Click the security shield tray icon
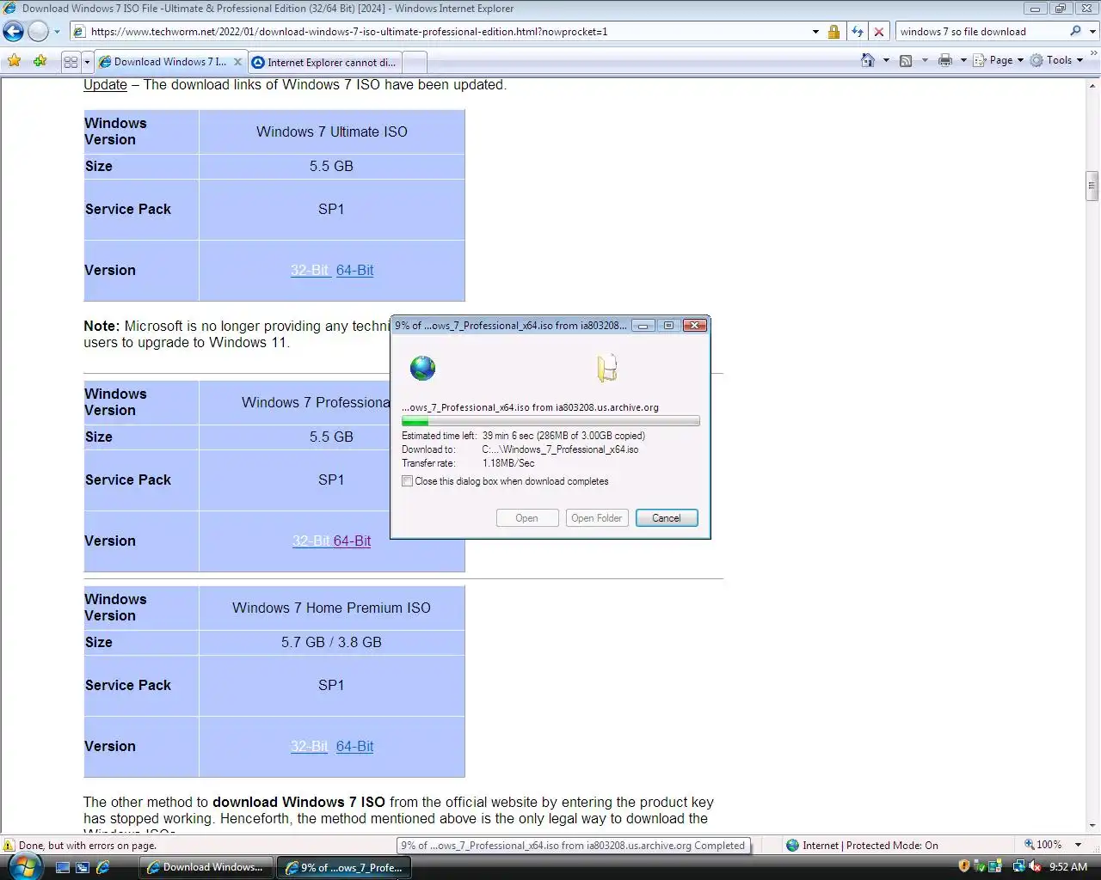Image resolution: width=1101 pixels, height=880 pixels. (x=964, y=866)
